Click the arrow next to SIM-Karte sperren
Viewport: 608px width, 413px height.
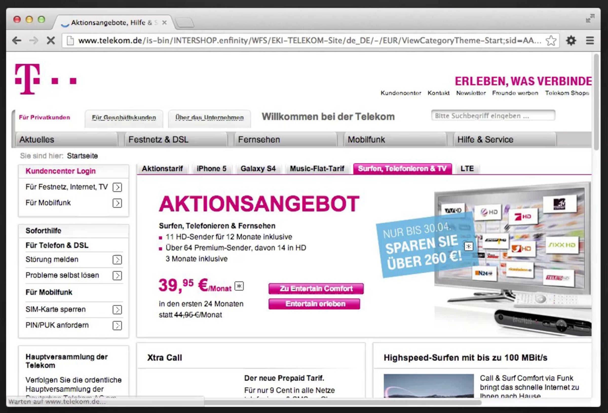tap(117, 310)
